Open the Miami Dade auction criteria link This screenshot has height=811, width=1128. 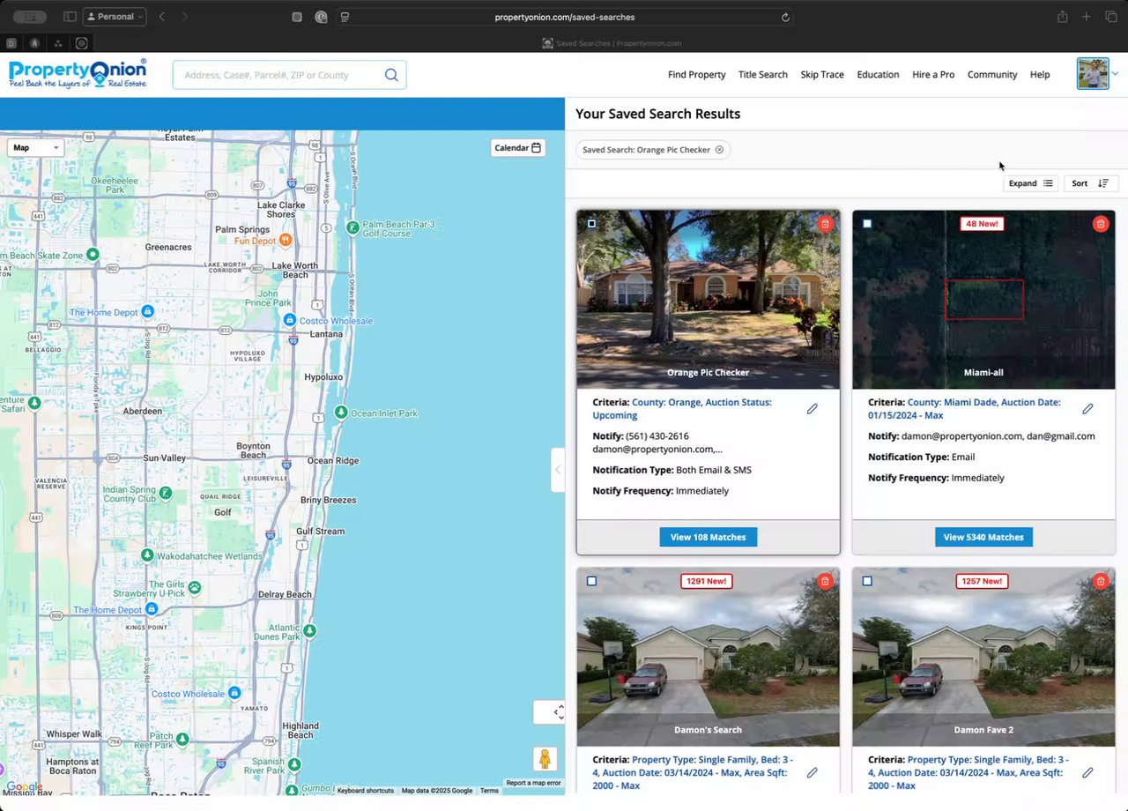[964, 408]
